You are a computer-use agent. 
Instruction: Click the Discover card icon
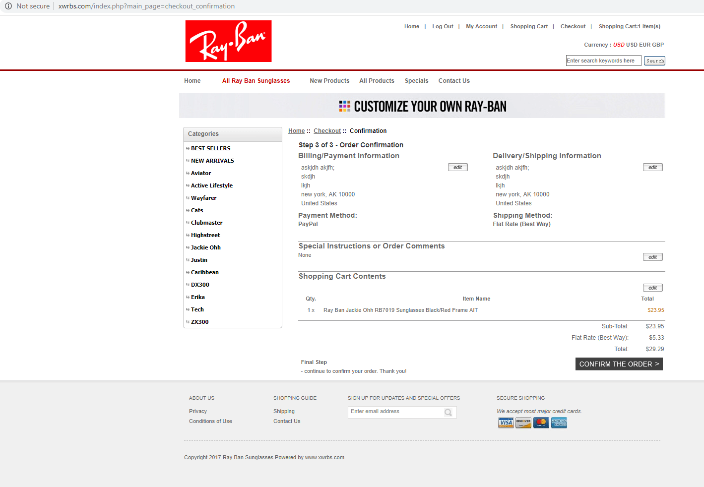tap(523, 423)
